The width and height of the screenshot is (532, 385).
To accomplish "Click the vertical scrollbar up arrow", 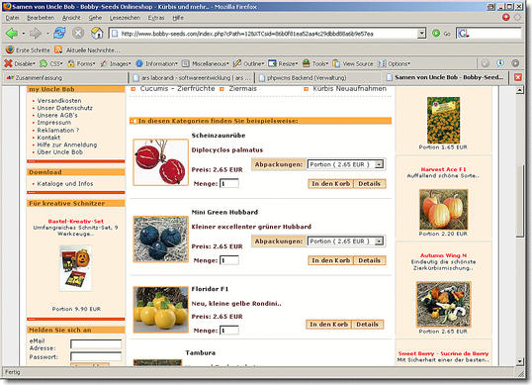I will click(x=519, y=90).
